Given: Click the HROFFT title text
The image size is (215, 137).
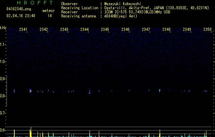Looking at the screenshot, I should tap(35, 3).
